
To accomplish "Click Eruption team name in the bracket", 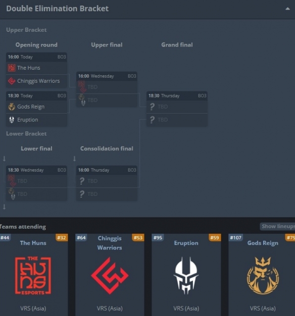I will click(x=28, y=120).
